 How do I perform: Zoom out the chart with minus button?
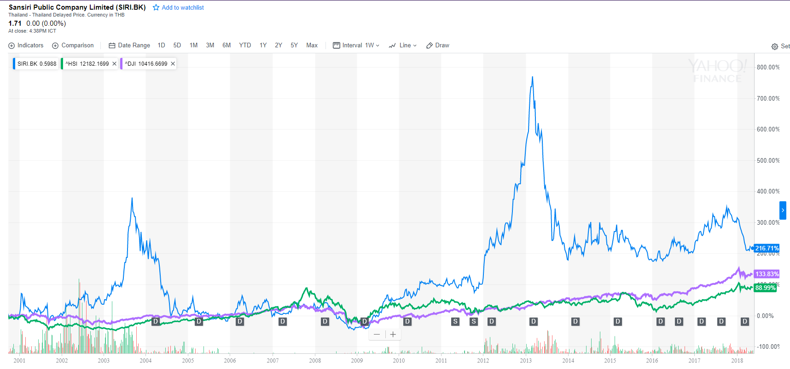coord(377,334)
